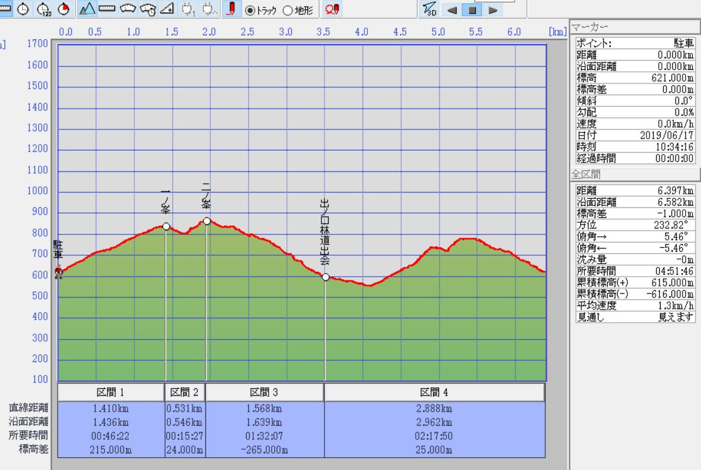Click the 00:46:22 duration value
Screen dimensions: 701x470
(x=110, y=436)
